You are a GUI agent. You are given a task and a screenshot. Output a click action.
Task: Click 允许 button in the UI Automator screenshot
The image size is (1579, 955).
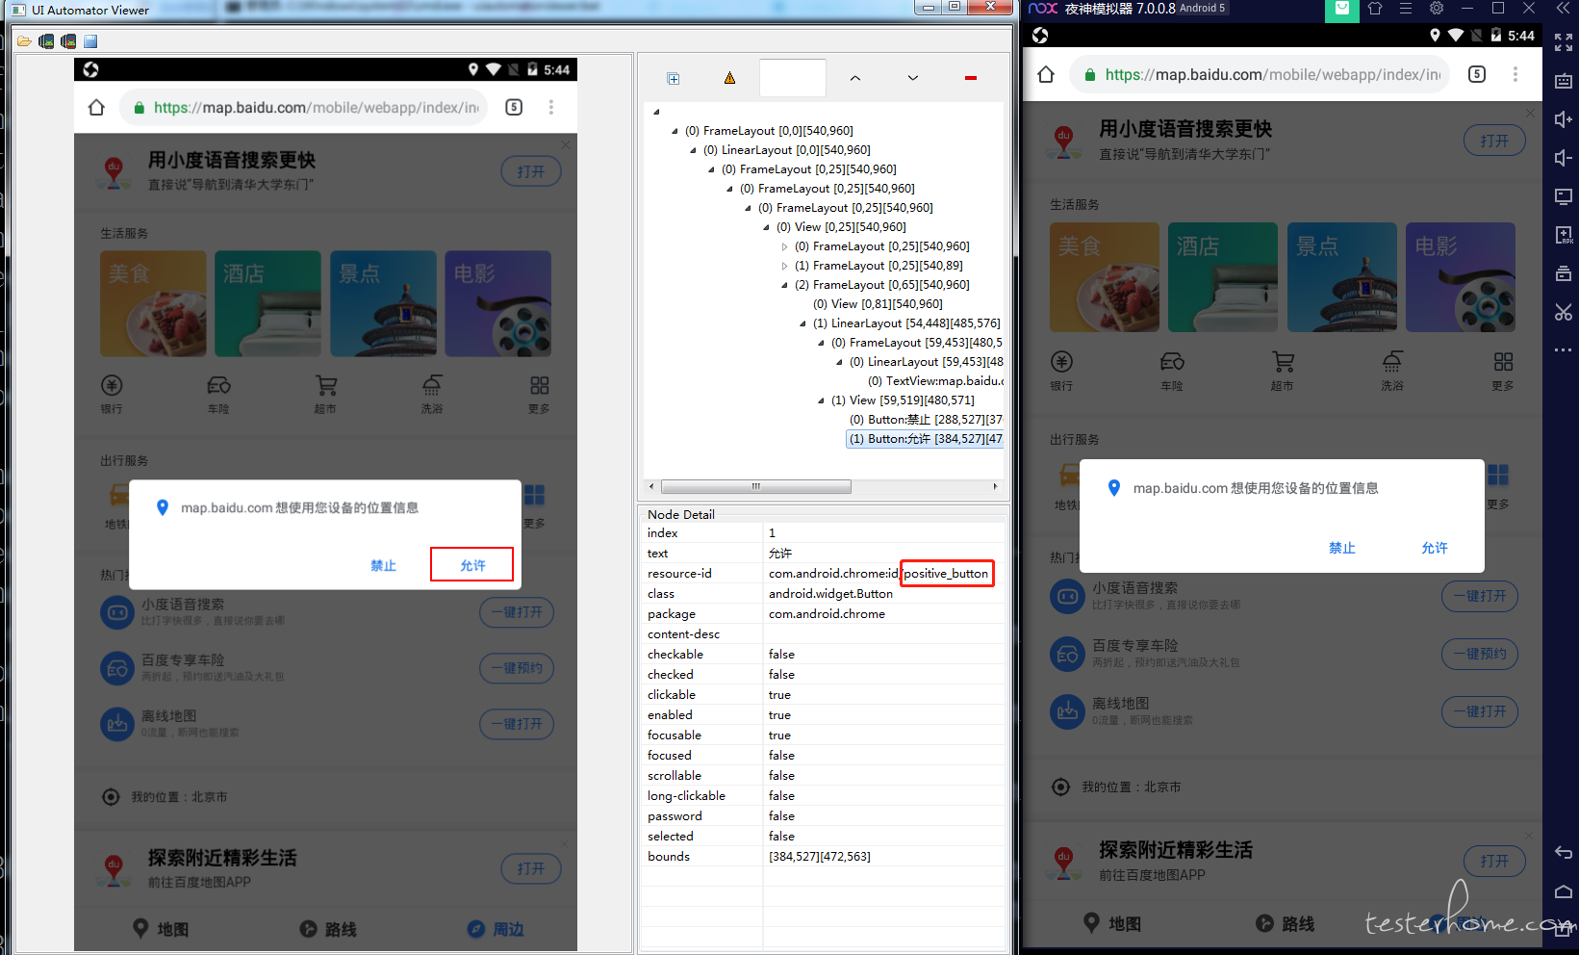pos(472,565)
